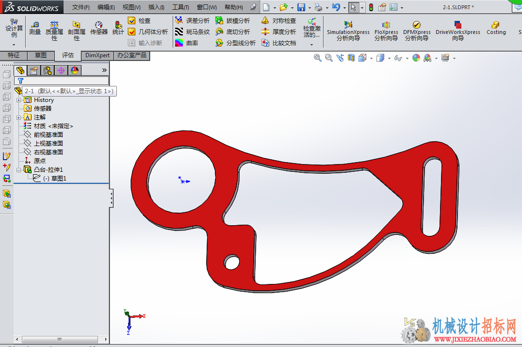Viewport: 522px width, 347px height.
Task: Click the DFMXpress 分析向导 button
Action: (x=417, y=31)
